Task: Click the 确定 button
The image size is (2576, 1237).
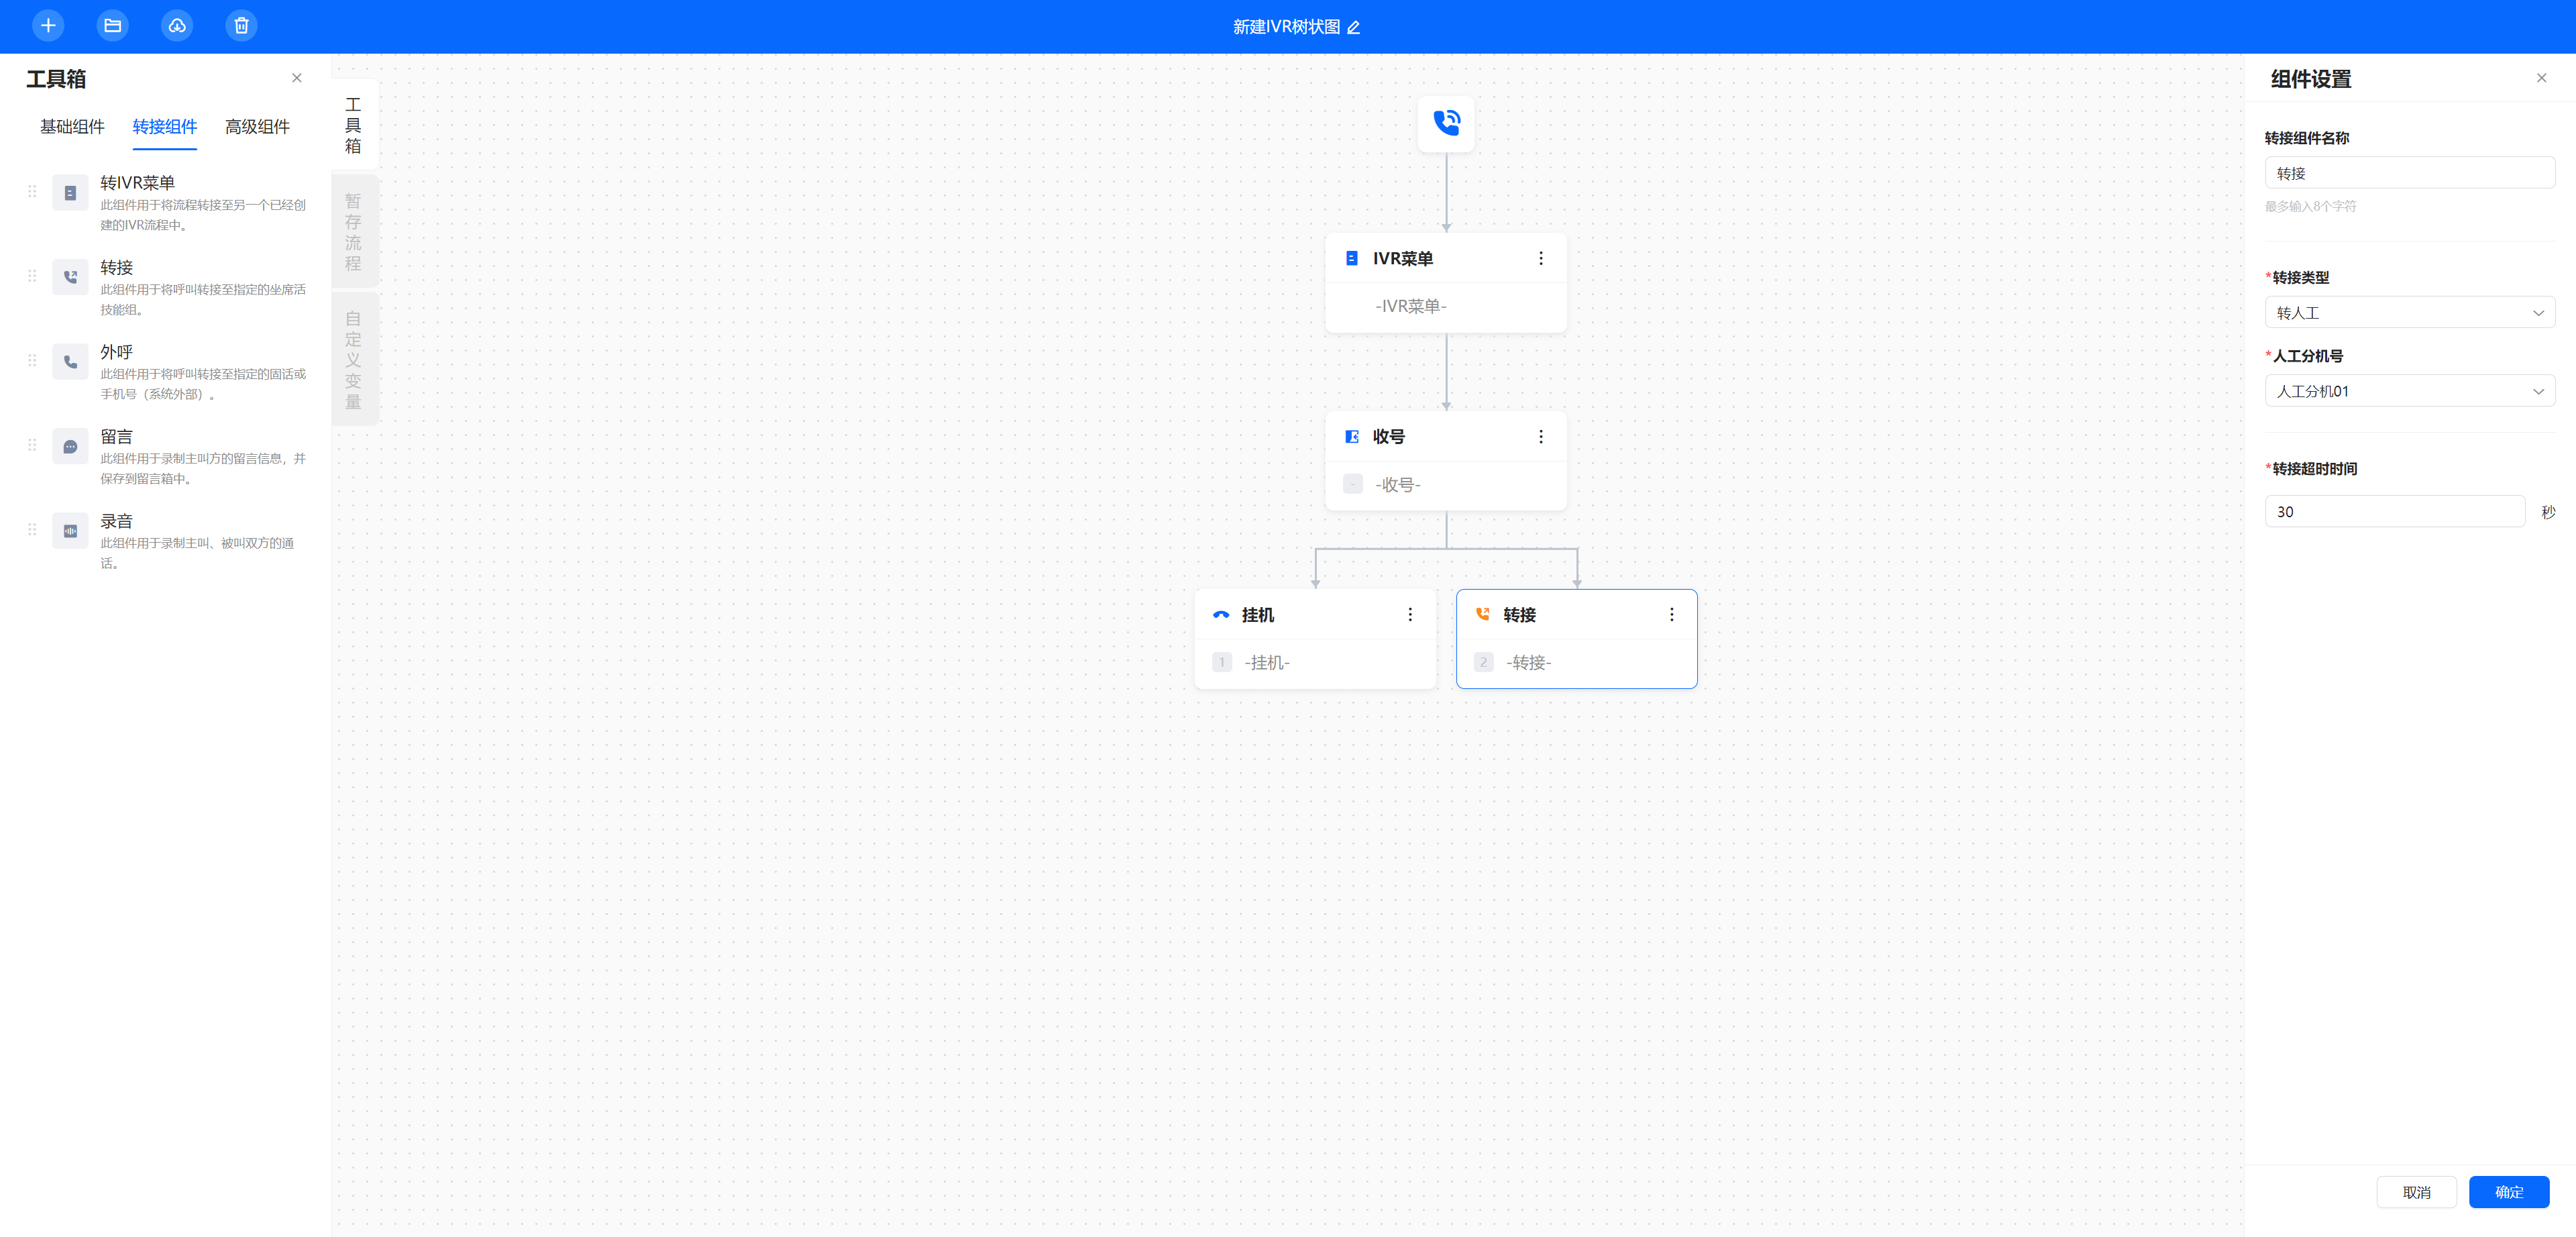Action: coord(2508,1192)
